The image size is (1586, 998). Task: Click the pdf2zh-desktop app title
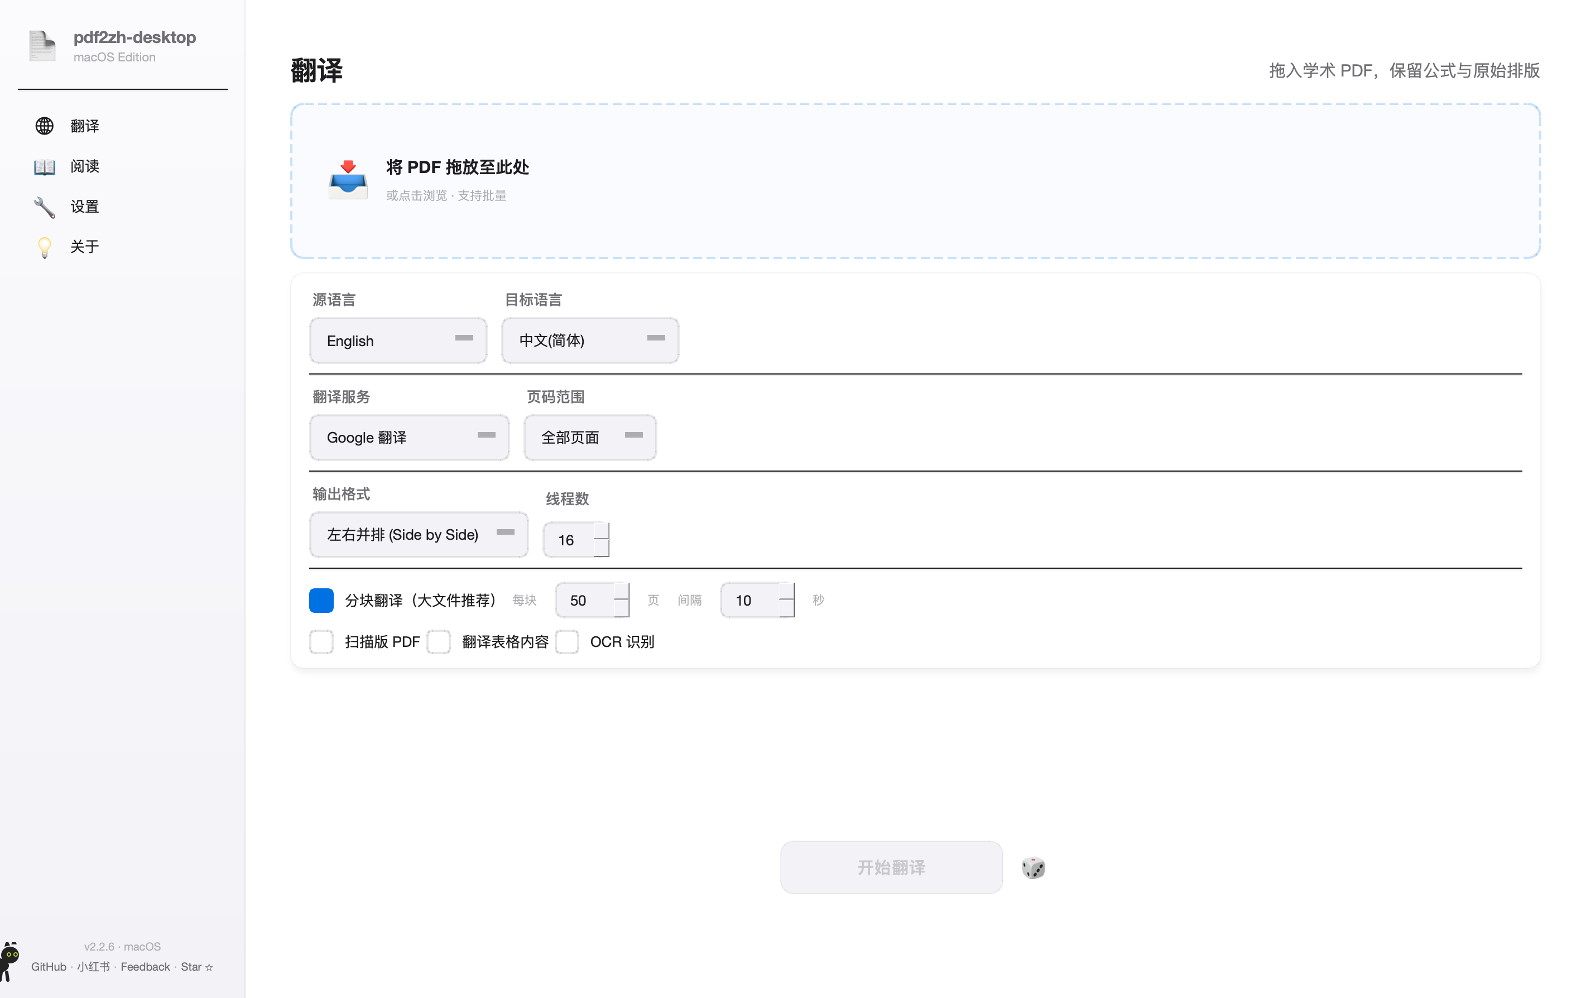click(134, 37)
